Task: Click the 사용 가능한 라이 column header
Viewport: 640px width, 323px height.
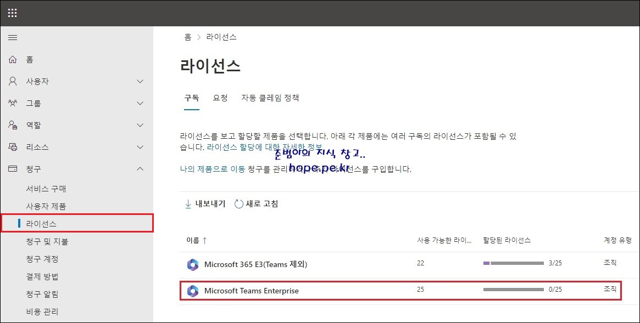Action: pyautogui.click(x=444, y=241)
